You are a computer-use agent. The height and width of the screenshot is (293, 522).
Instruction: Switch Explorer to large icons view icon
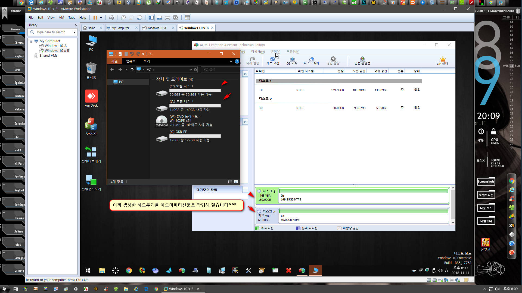click(236, 182)
